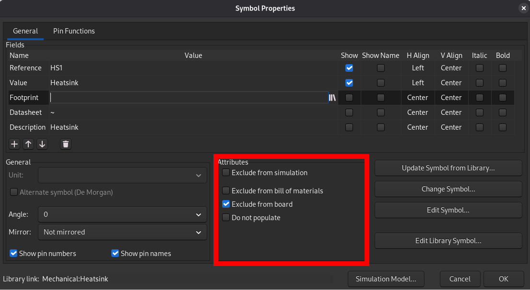
Task: Close the Symbol Properties dialog
Action: 523,8
